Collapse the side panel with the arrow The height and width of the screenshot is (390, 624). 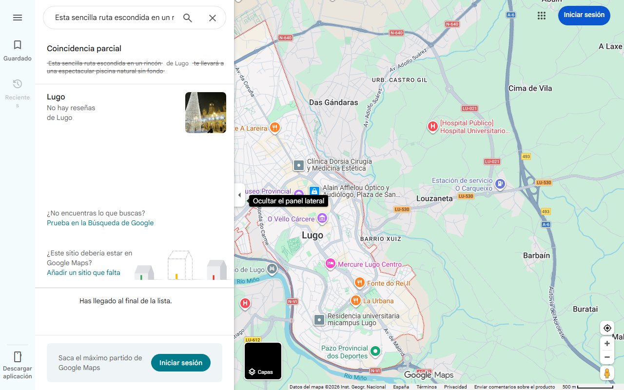point(239,195)
